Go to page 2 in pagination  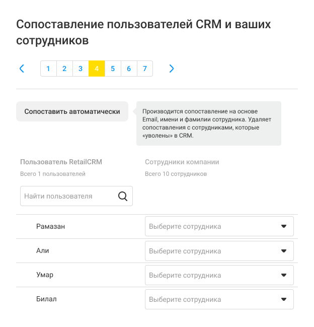(64, 69)
